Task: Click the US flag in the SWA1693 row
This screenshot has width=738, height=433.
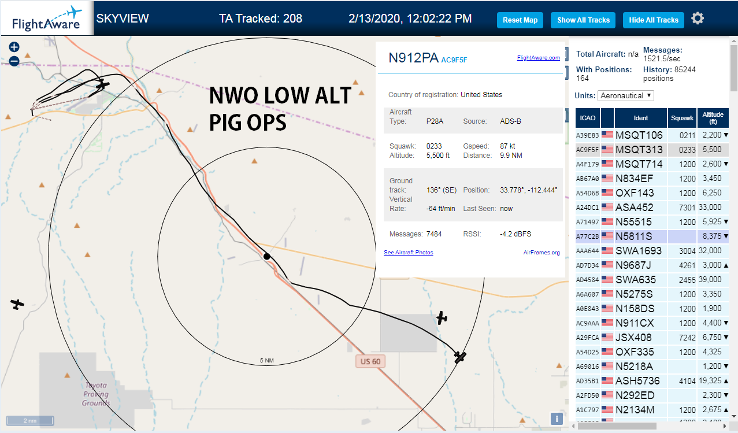Action: tap(607, 250)
